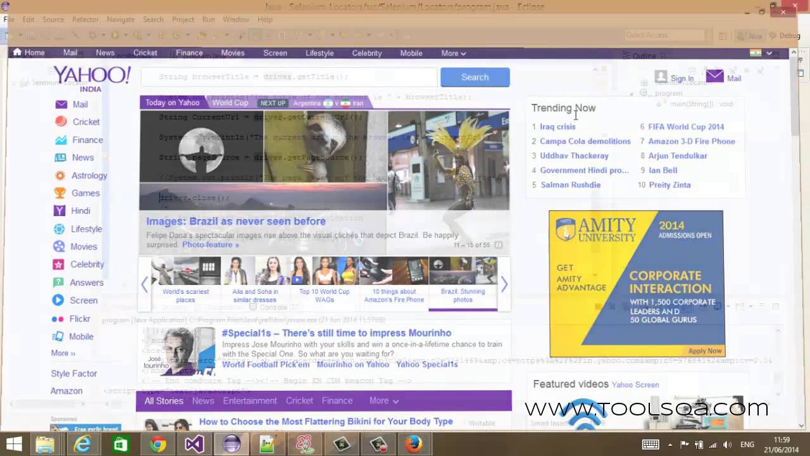Open the Eclipse Refactor menu
This screenshot has height=456, width=810.
[85, 20]
